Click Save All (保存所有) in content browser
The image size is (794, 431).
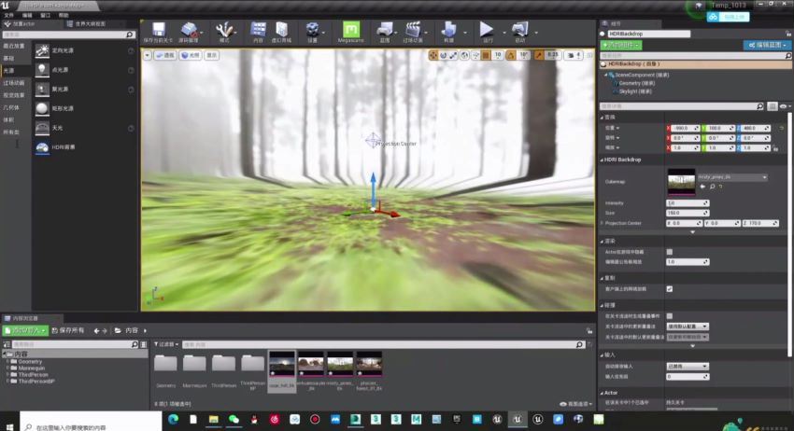click(x=67, y=330)
